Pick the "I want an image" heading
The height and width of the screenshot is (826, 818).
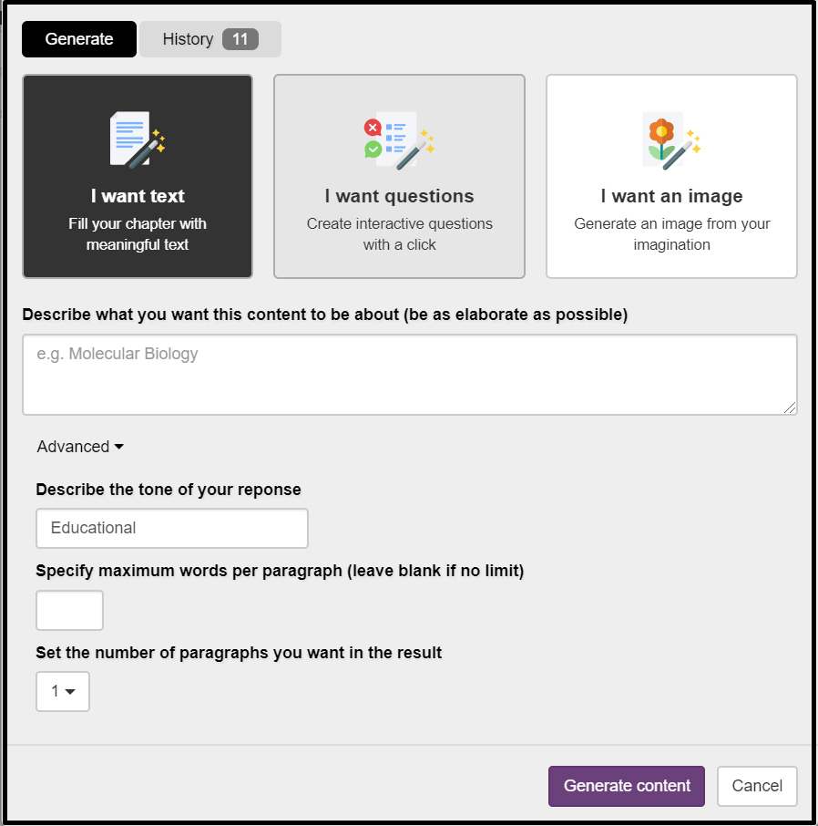(671, 196)
